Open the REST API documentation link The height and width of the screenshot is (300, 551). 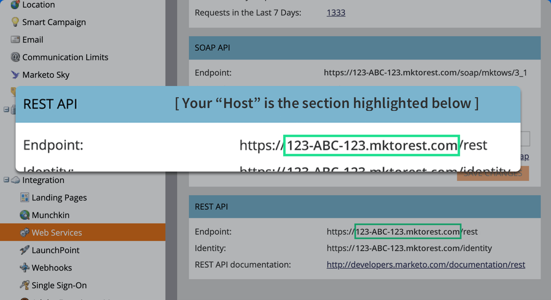(426, 264)
